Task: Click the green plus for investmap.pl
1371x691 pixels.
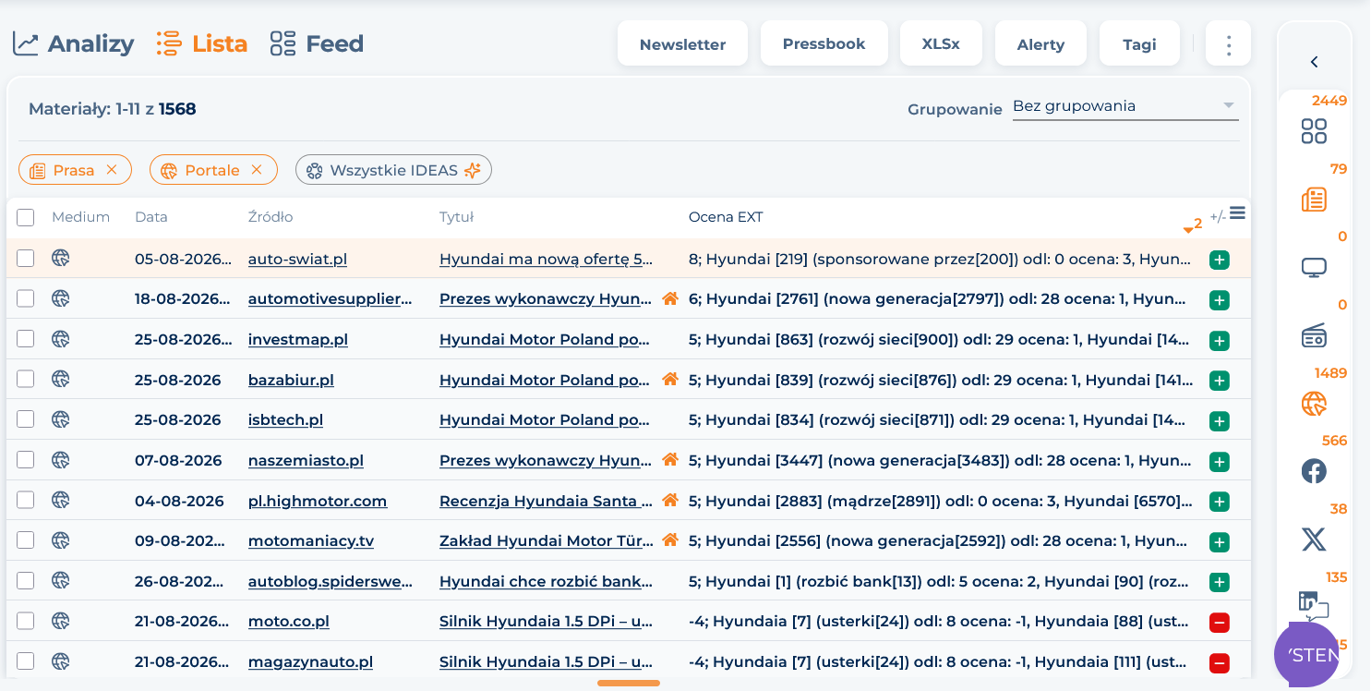Action: click(x=1219, y=341)
